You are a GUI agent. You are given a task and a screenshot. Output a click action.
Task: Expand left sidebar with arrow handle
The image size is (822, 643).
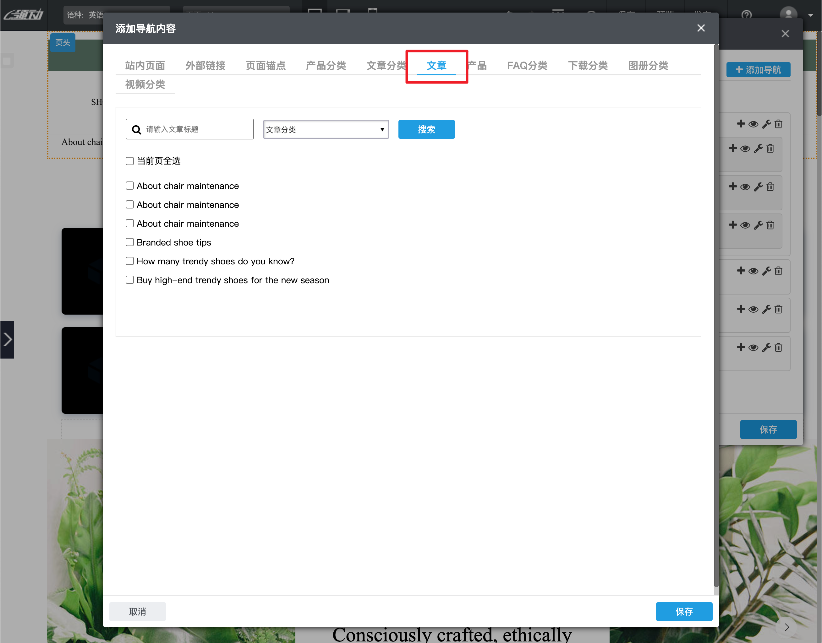click(x=7, y=339)
